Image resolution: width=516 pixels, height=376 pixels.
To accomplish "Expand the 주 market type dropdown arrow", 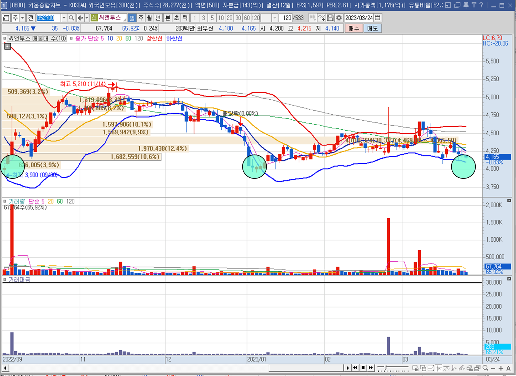I will point(22,18).
